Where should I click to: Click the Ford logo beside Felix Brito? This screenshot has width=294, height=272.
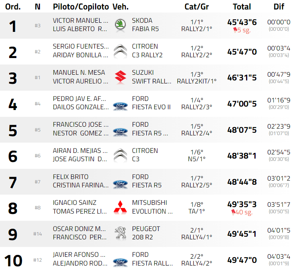point(120,184)
